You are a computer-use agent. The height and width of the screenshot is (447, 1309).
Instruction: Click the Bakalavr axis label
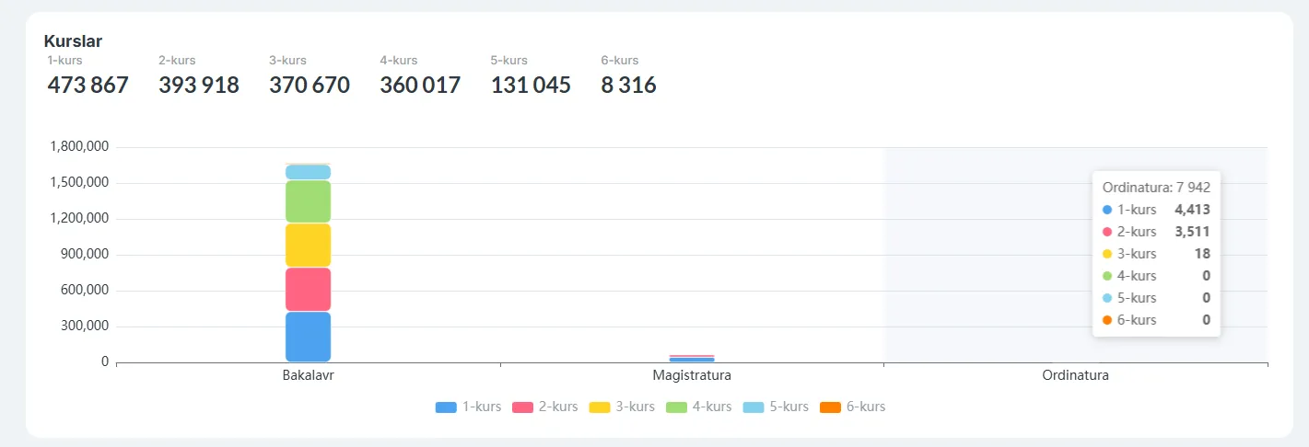coord(308,375)
